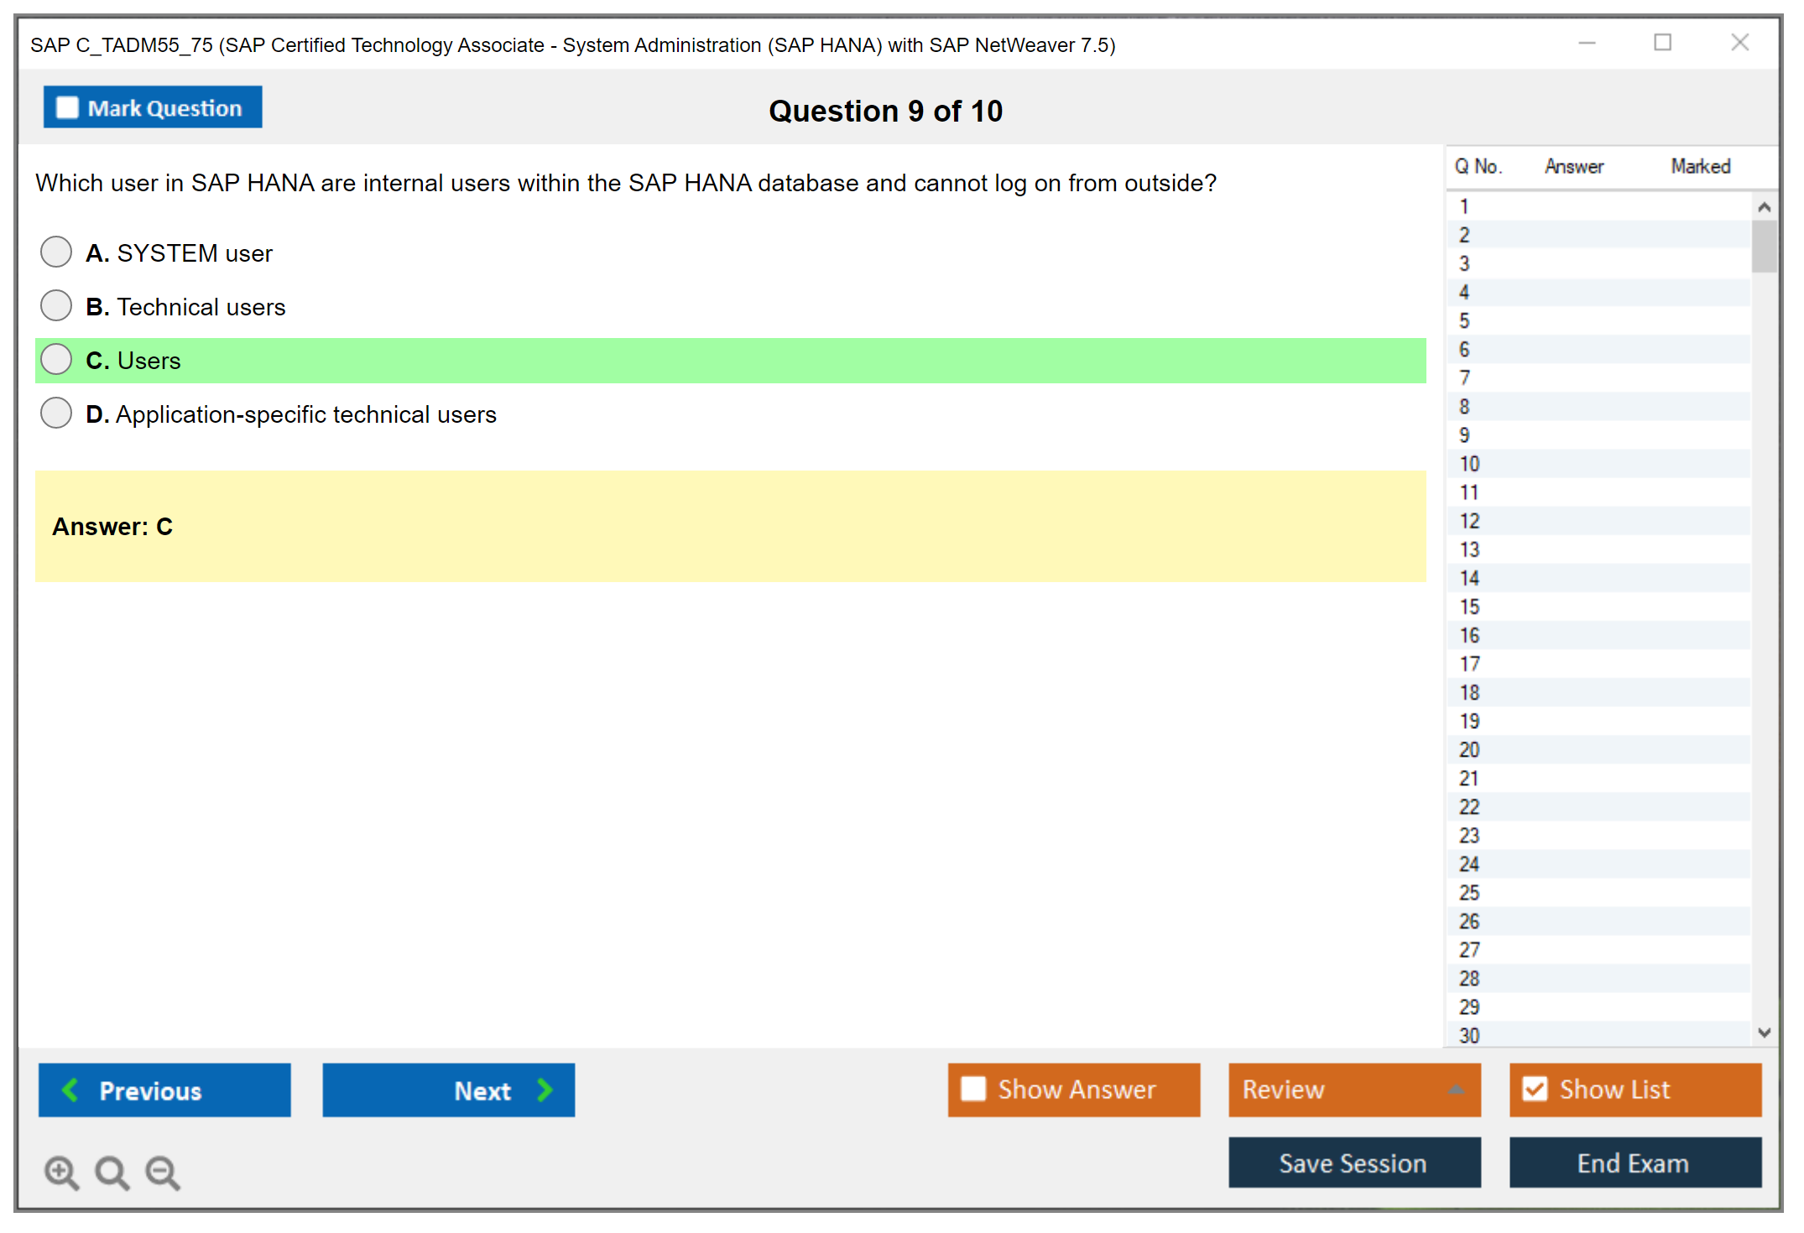Close the exam window
1804x1233 pixels.
pos(1739,43)
